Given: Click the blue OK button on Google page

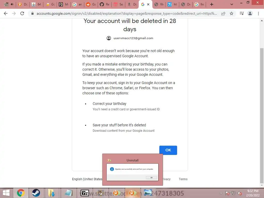Looking at the screenshot, I should pyautogui.click(x=168, y=150).
